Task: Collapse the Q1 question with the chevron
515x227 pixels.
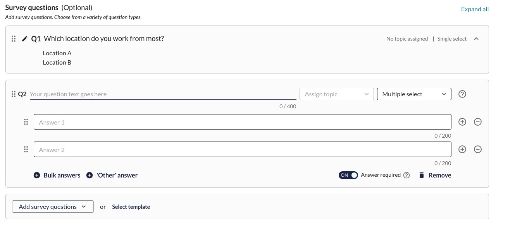Action: coord(476,39)
